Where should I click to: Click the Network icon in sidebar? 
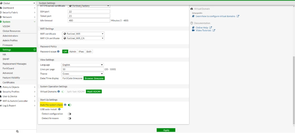(1, 17)
